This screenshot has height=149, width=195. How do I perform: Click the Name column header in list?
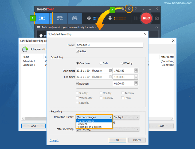click(26, 57)
